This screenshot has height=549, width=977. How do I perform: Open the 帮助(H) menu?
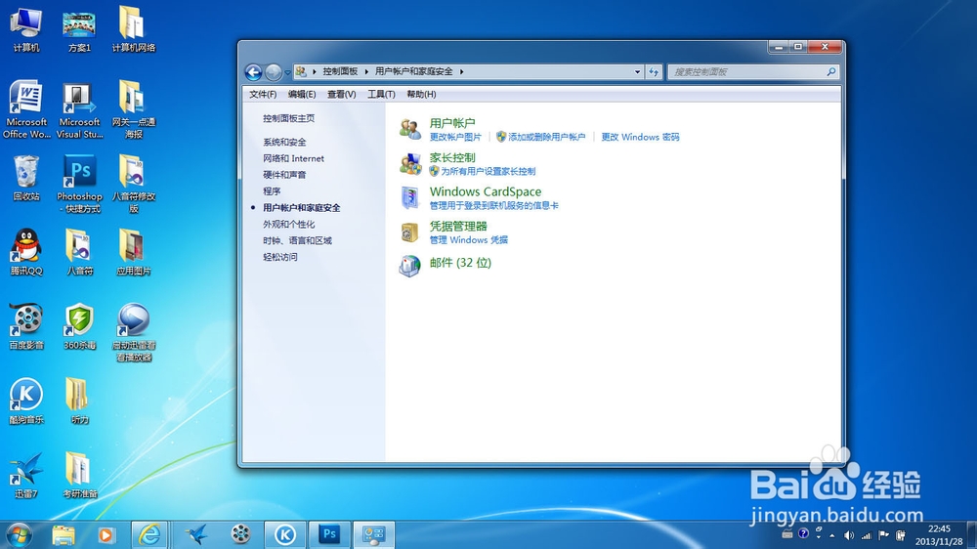tap(421, 94)
